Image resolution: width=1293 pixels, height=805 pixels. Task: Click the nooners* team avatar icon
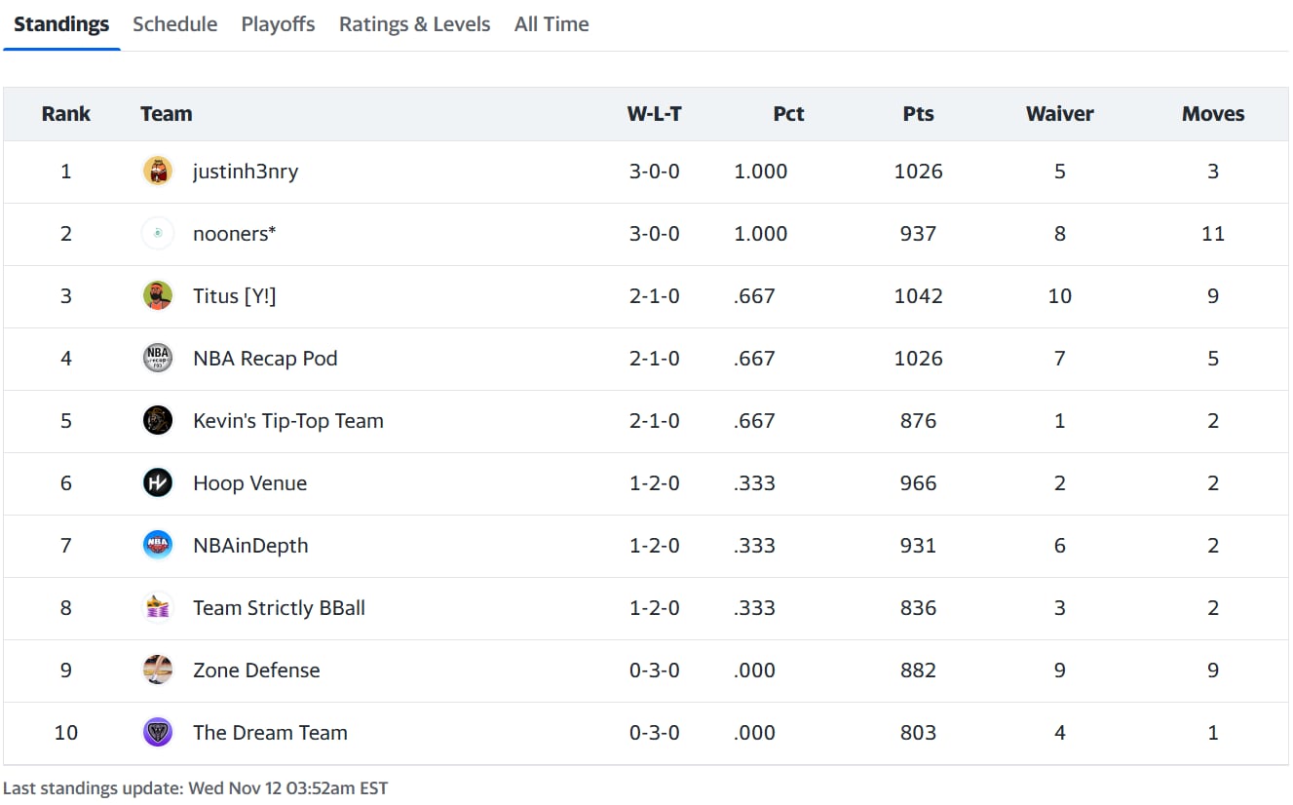pyautogui.click(x=158, y=234)
